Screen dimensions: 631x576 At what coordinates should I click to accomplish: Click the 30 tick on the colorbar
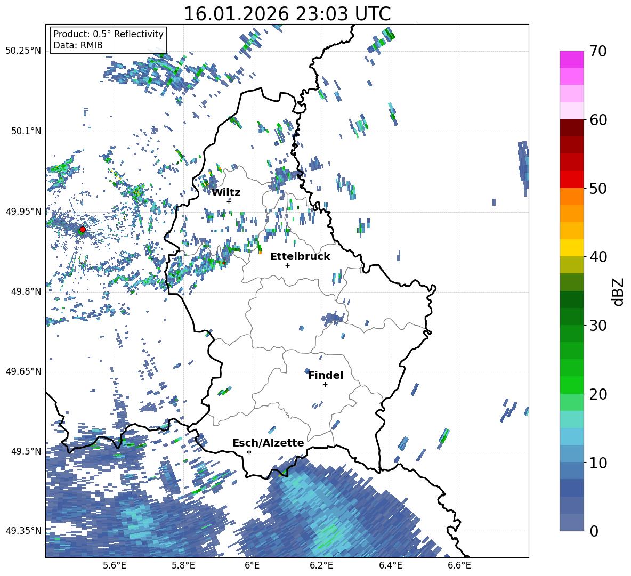click(x=598, y=326)
